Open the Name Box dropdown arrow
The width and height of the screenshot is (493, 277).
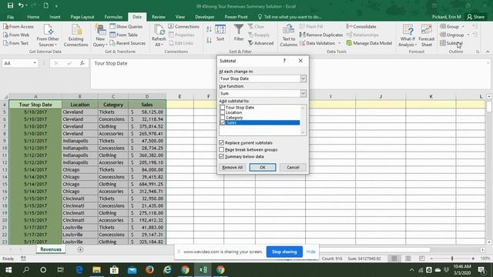[x=35, y=63]
